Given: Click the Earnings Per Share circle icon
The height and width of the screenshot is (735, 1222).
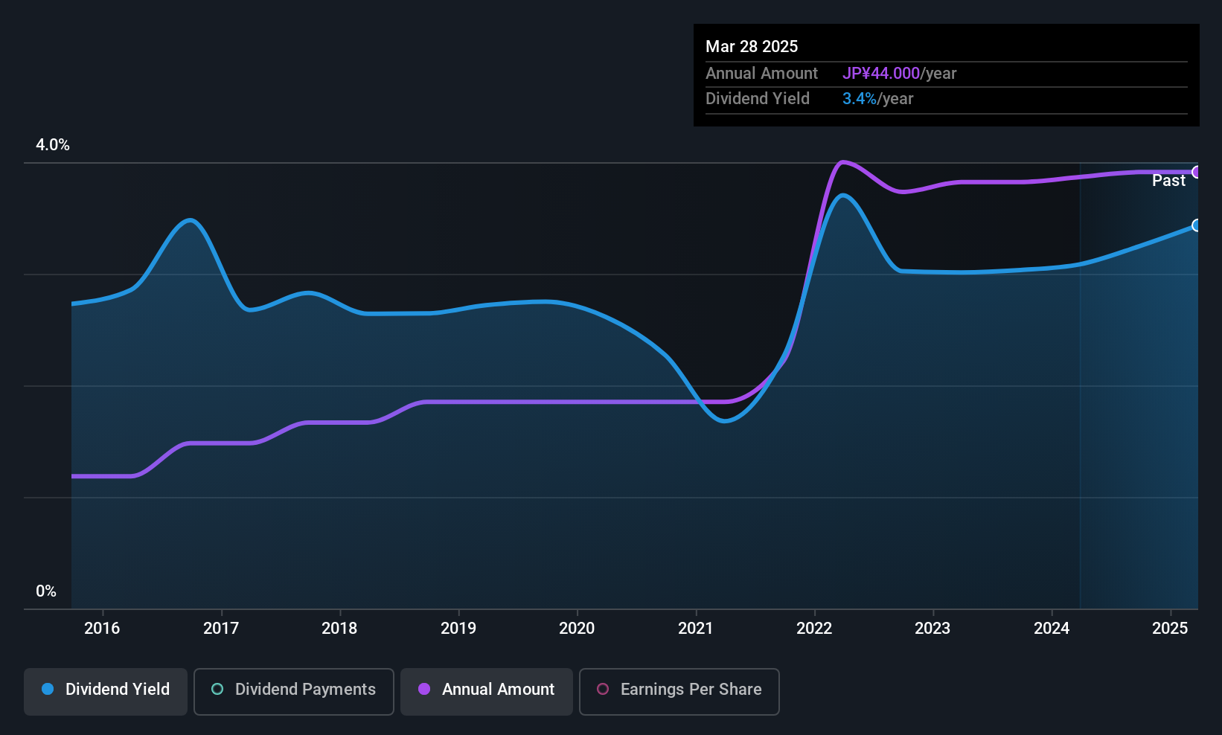Looking at the screenshot, I should pyautogui.click(x=603, y=690).
